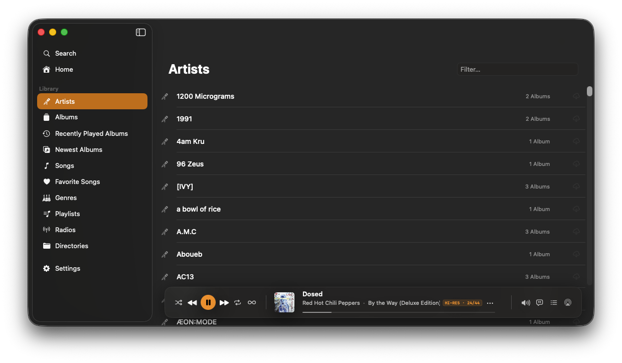Enable shuffle in the playback bar
The width and height of the screenshot is (622, 363).
(x=179, y=302)
